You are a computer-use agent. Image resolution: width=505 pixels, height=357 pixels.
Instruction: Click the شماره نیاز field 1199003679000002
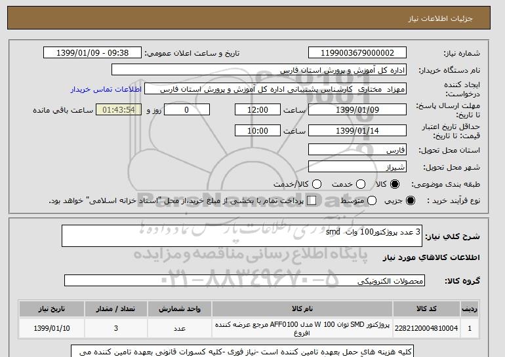[357, 53]
